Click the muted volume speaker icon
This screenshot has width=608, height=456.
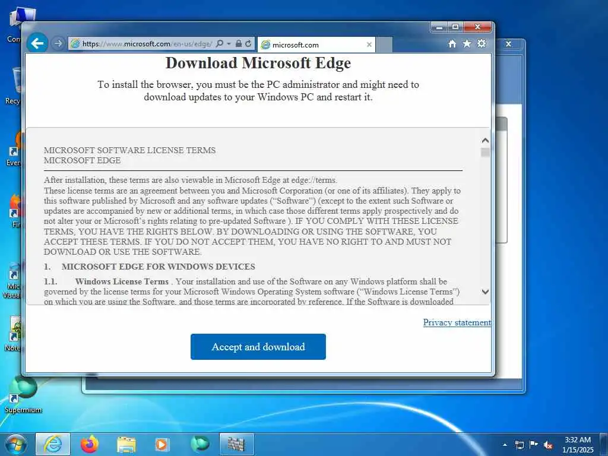(x=548, y=445)
